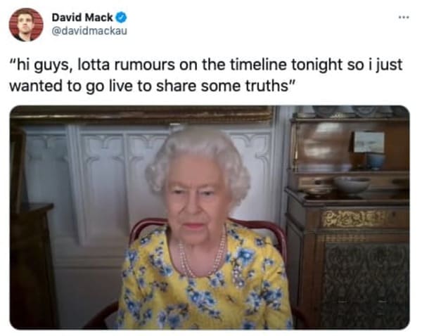Click the blue verified badge
This screenshot has width=422, height=336.
click(122, 18)
